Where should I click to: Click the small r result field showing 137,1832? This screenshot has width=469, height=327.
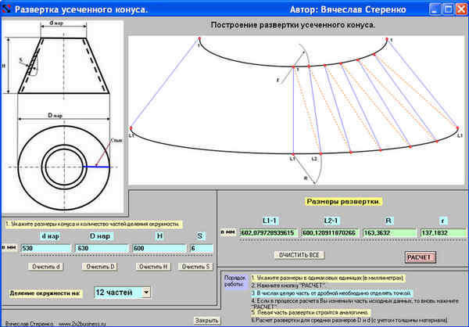point(437,232)
